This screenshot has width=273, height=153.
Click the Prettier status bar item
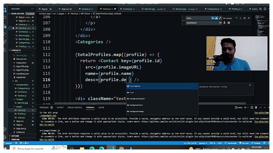pyautogui.click(x=256, y=143)
